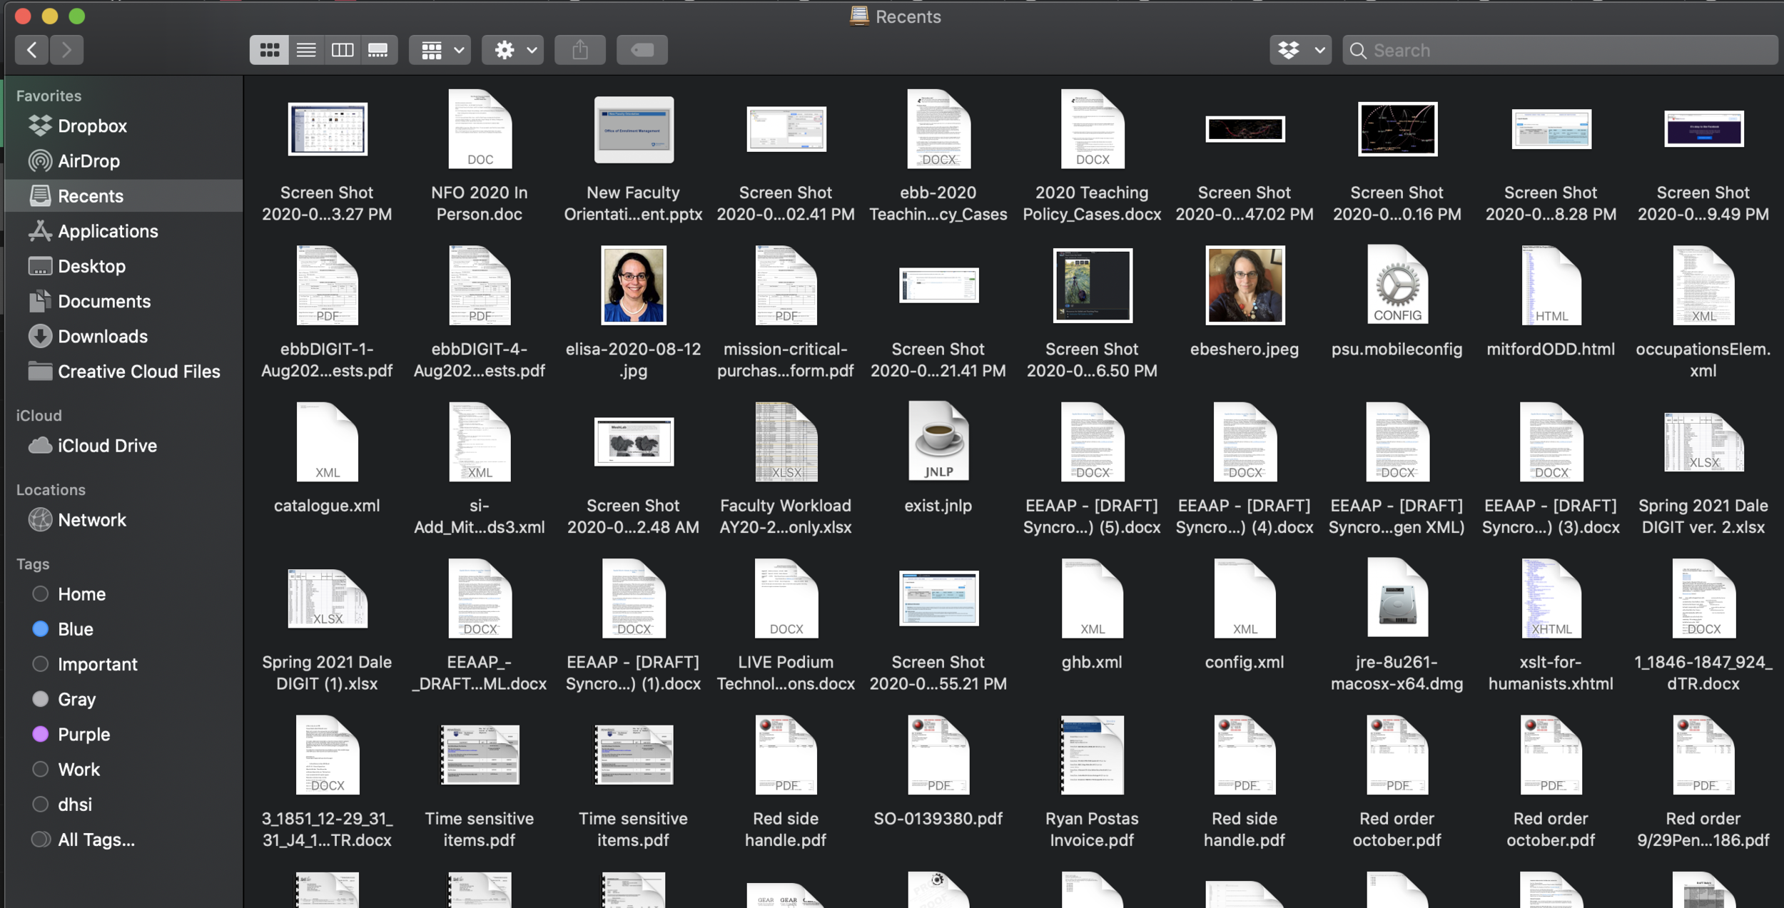Open Documents folder in sidebar
This screenshot has height=908, width=1784.
[103, 301]
